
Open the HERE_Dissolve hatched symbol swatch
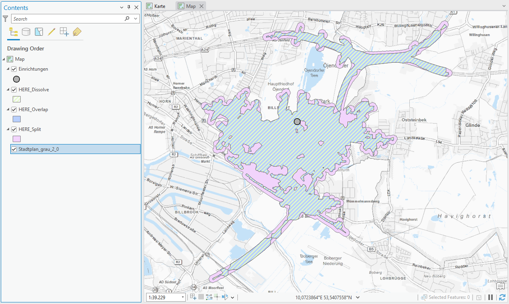[x=17, y=99]
